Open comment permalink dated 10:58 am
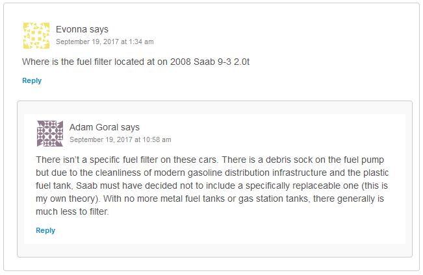This screenshot has width=423, height=275. point(120,139)
